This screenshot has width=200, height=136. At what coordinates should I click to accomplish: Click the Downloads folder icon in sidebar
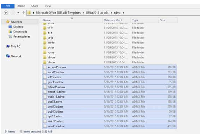point(10,32)
